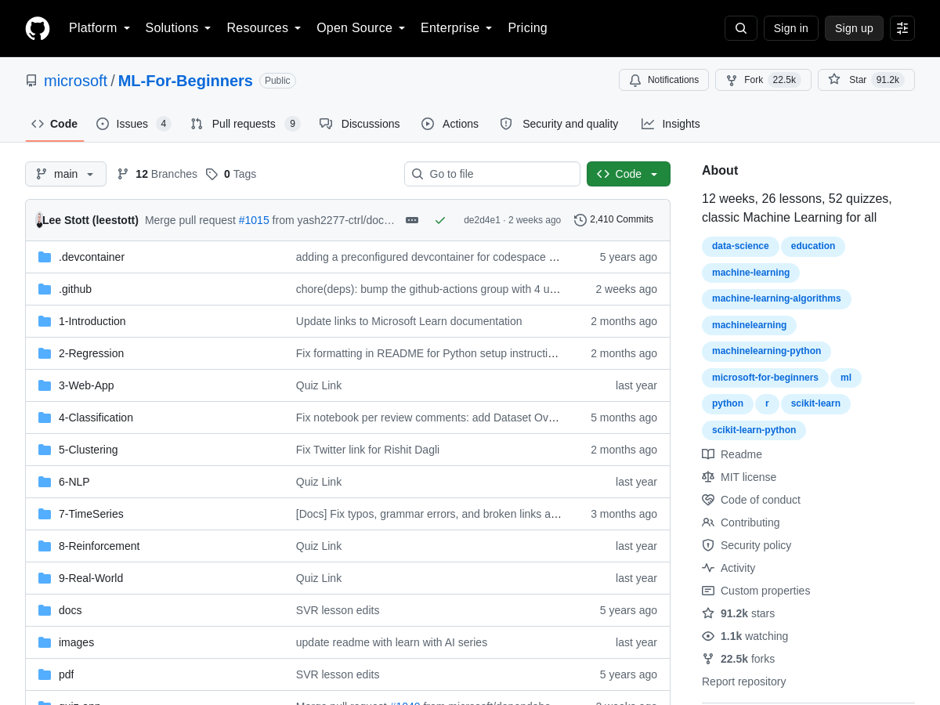
Task: Open commit hash de2d4e1
Action: pos(482,220)
